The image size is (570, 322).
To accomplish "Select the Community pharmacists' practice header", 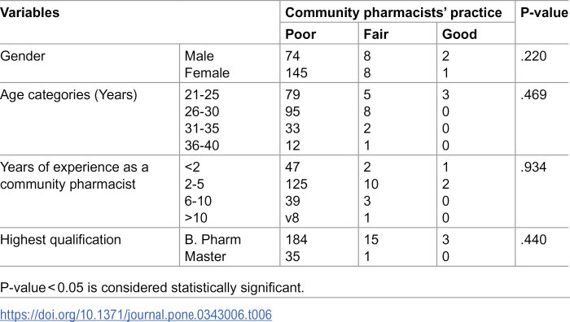I will coord(393,13).
